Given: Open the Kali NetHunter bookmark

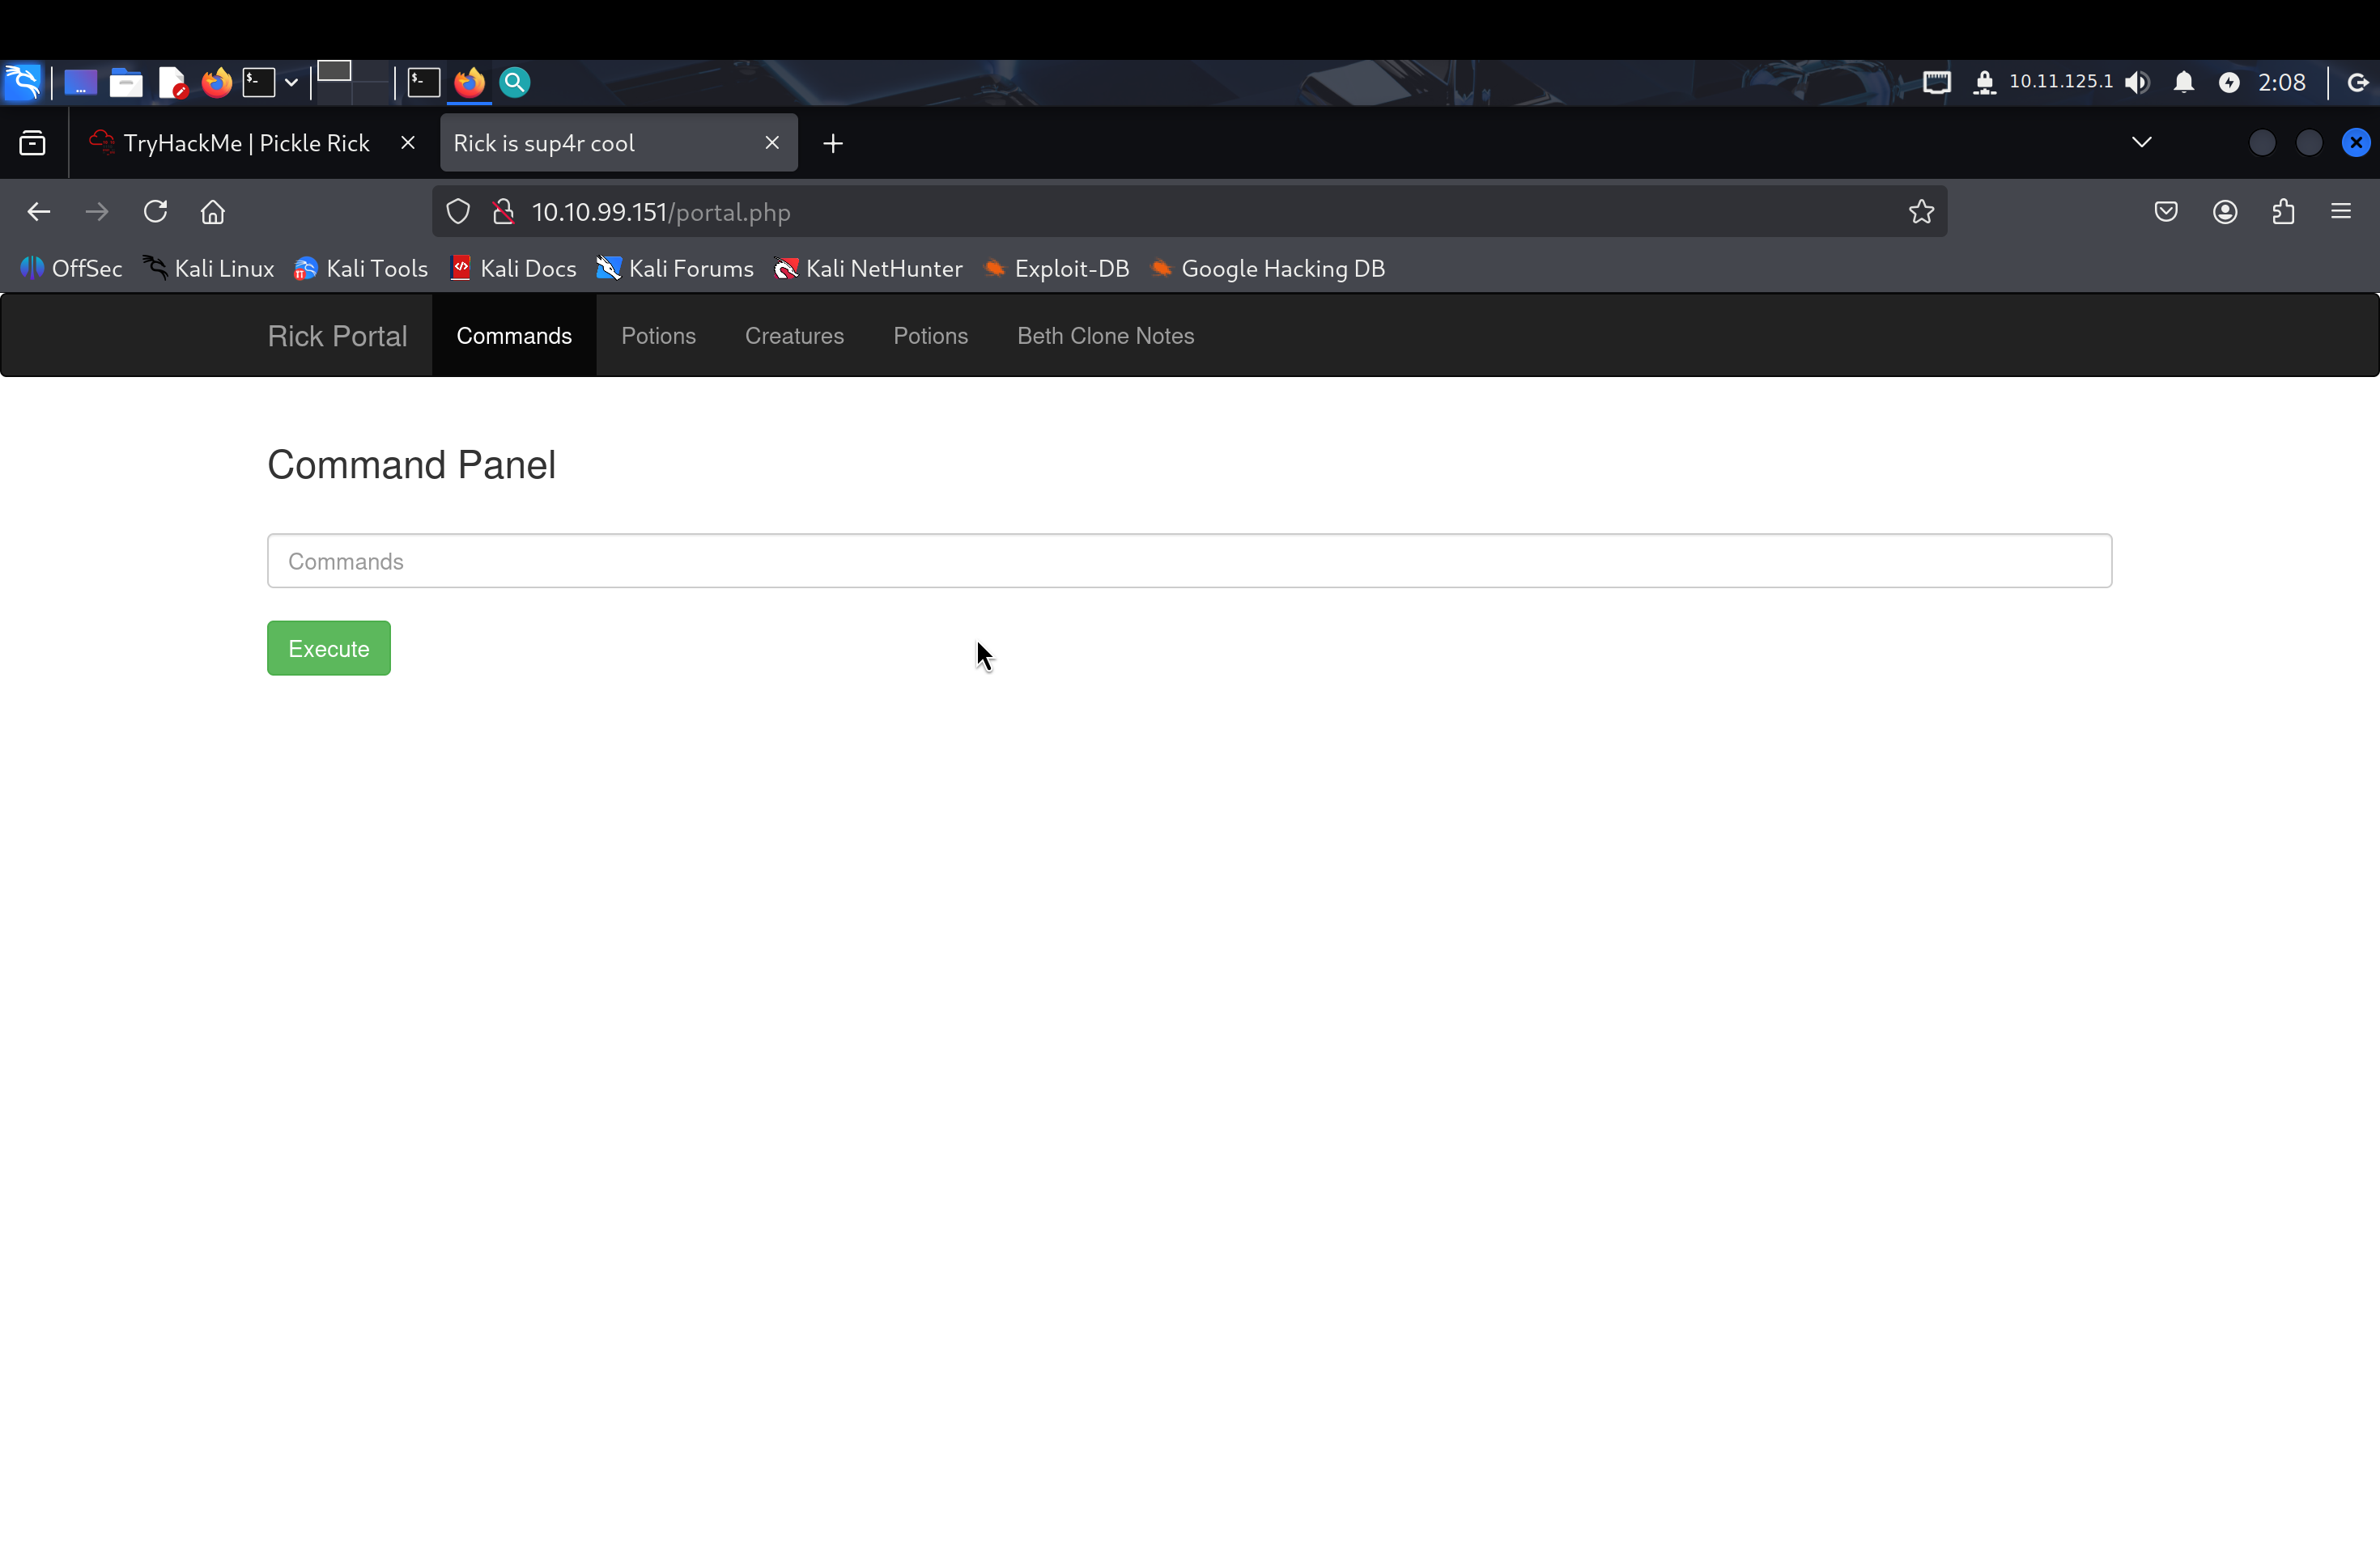Looking at the screenshot, I should [868, 269].
